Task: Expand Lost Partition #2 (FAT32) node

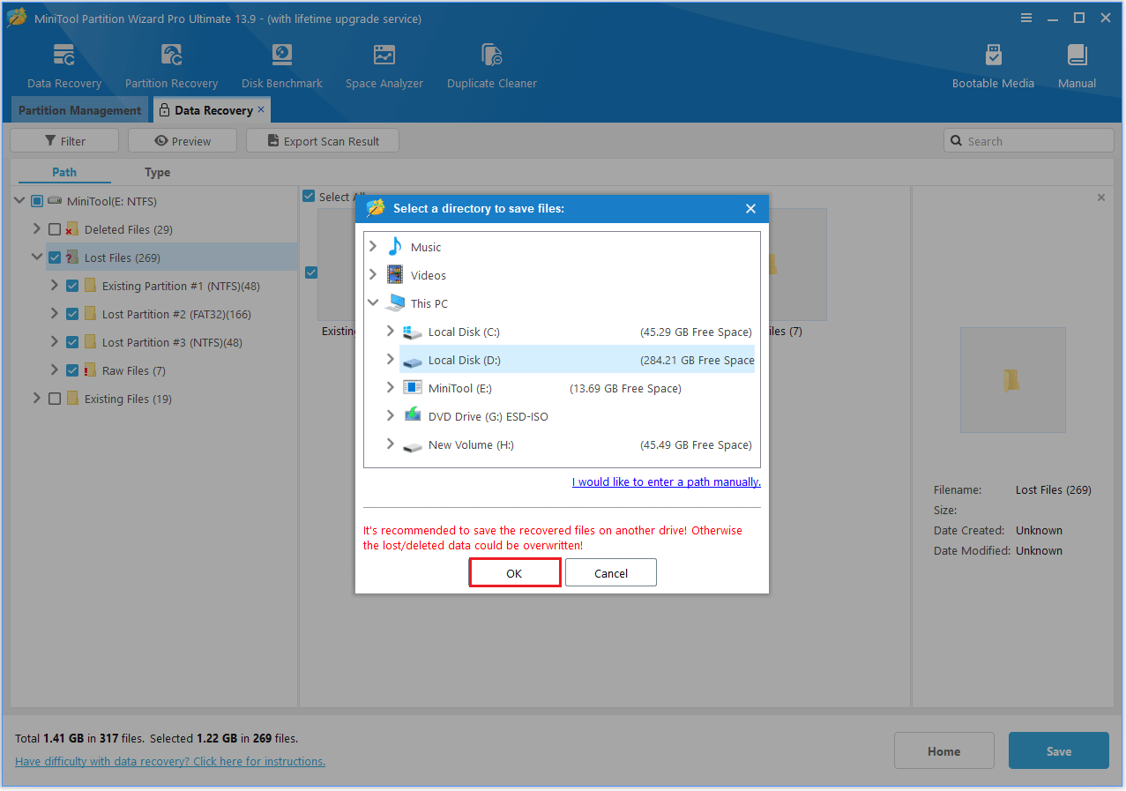Action: click(x=55, y=314)
